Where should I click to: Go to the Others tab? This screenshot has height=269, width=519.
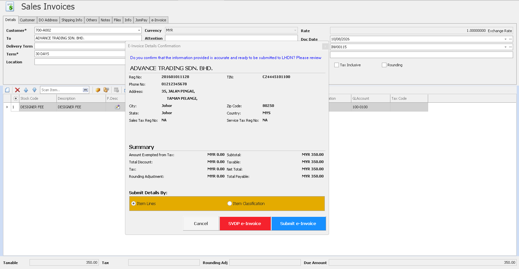pos(92,20)
